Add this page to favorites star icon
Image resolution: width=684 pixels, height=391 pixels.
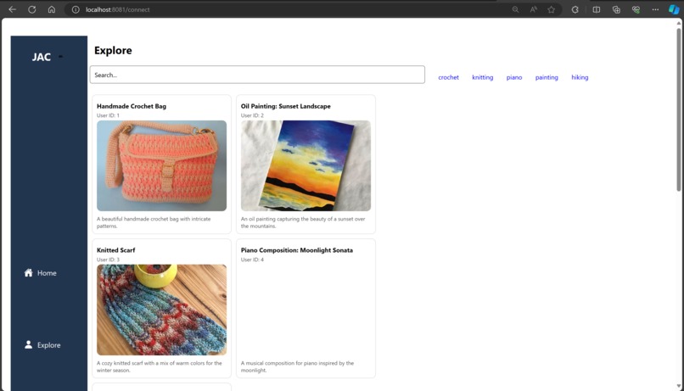click(x=552, y=9)
